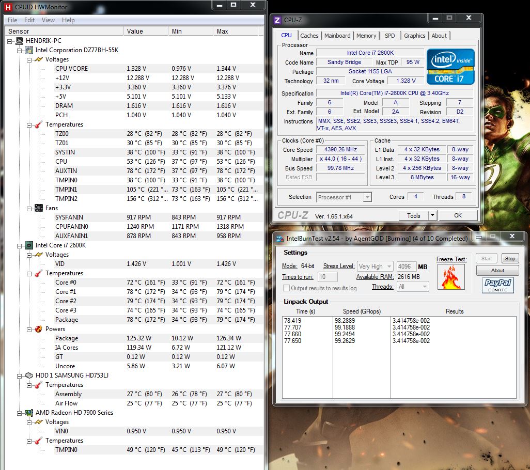The width and height of the screenshot is (530, 470).
Task: Click the About button in IntelBurnTest
Action: tap(497, 271)
